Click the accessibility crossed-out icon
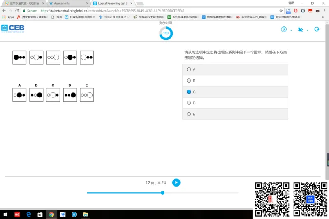This screenshot has height=219, width=329. [300, 29]
